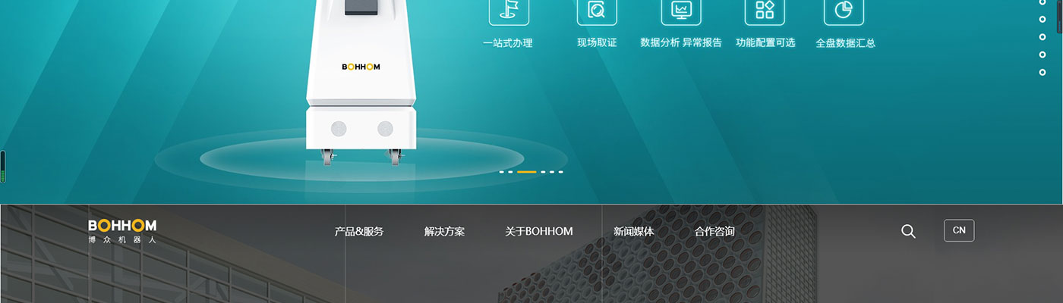Open the 数据分析 异常报告 monitor icon
This screenshot has width=1063, height=303.
point(681,10)
